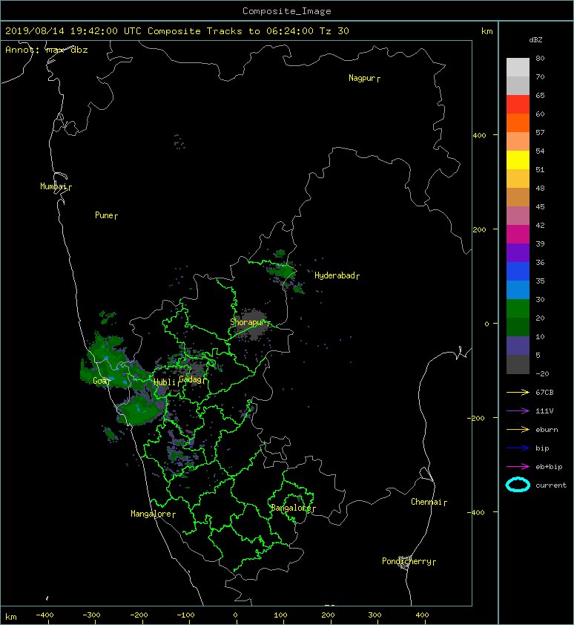
Task: Click the purple 111V track arrow in legend
Action: coord(518,410)
